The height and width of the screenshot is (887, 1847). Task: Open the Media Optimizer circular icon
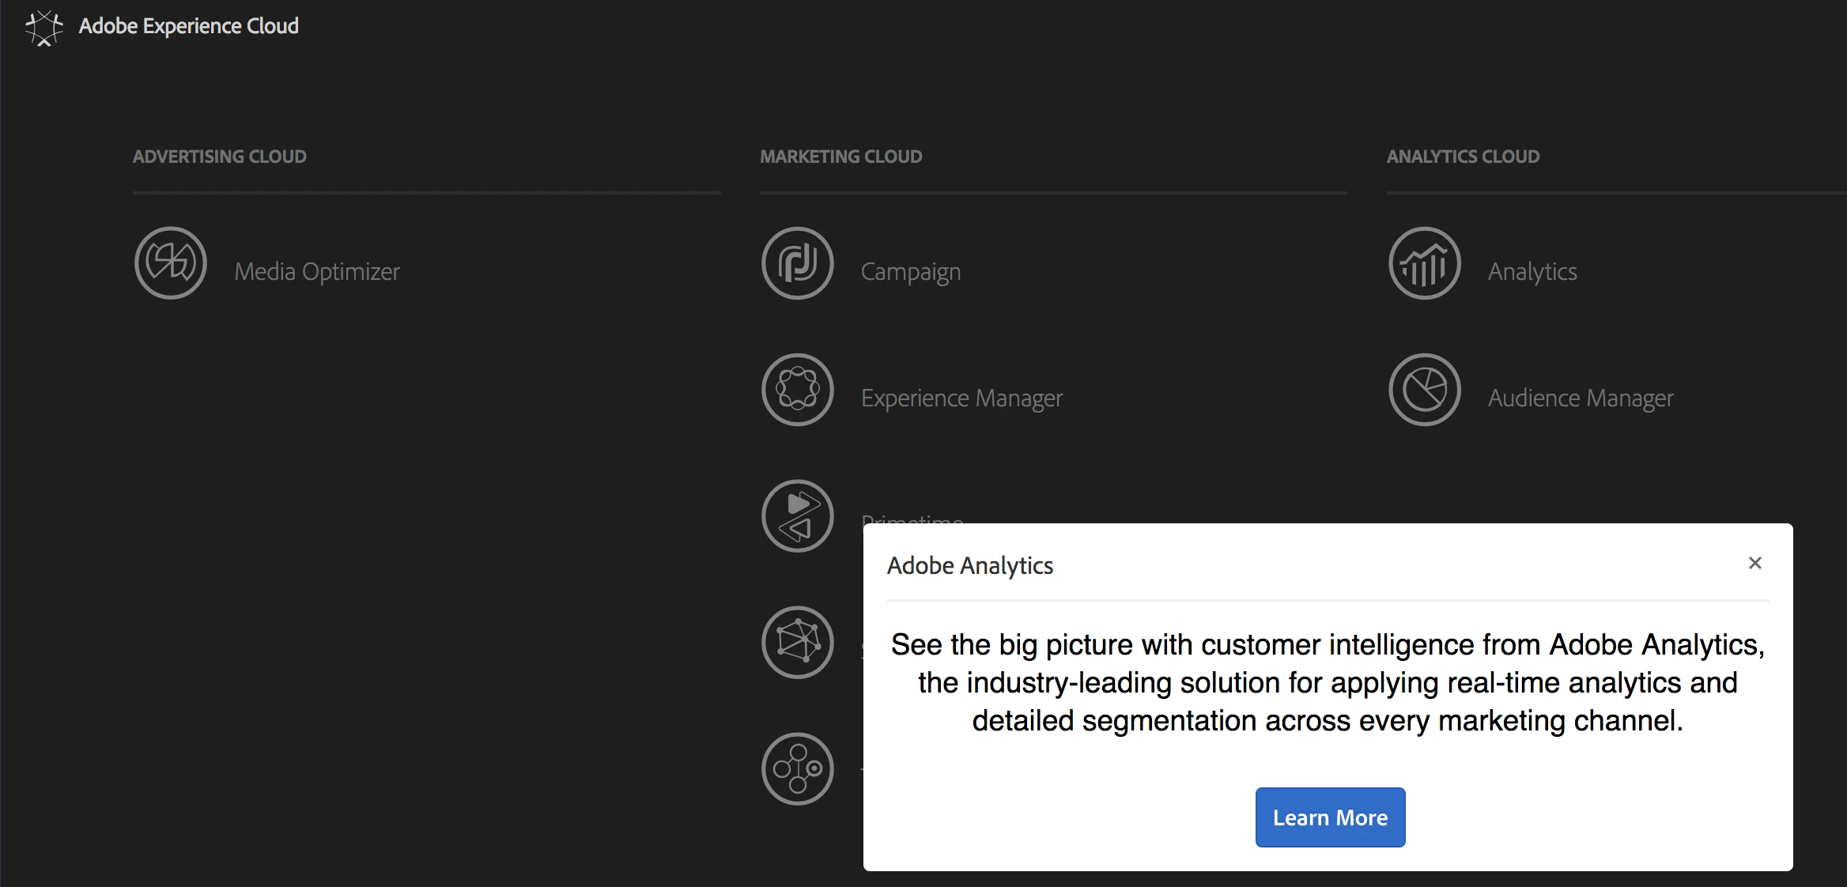coord(171,263)
